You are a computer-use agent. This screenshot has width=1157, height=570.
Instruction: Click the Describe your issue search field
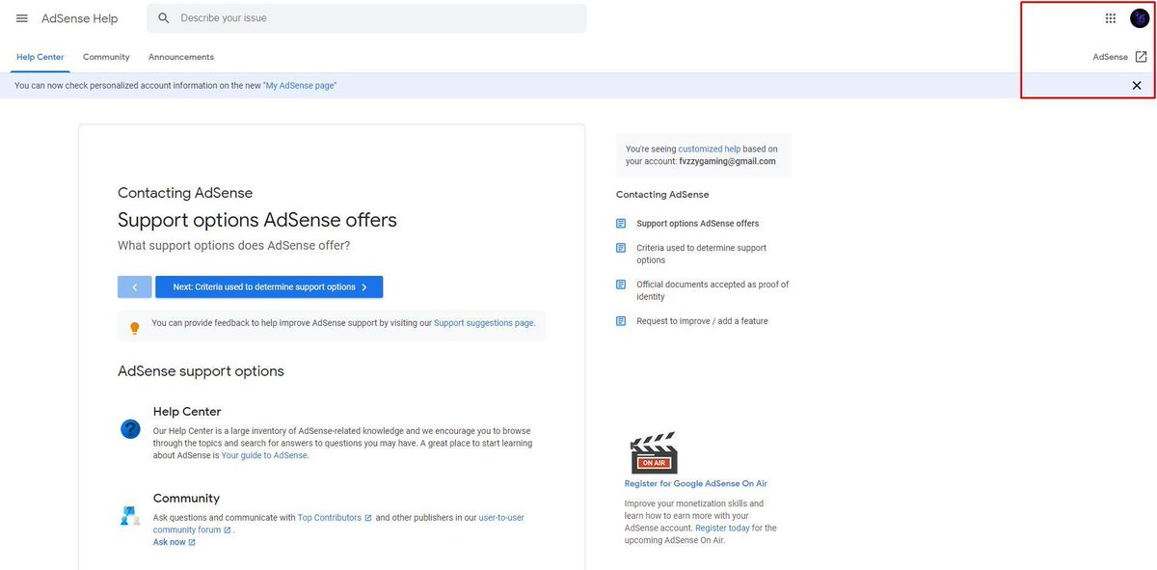click(366, 18)
